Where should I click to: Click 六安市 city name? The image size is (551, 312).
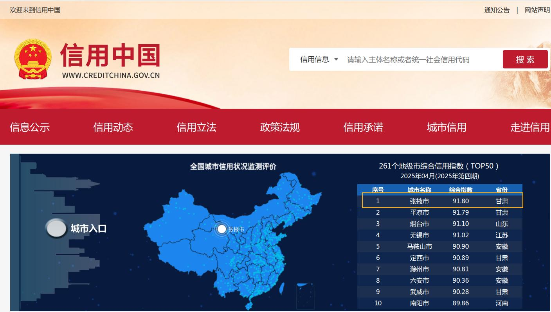coord(420,280)
